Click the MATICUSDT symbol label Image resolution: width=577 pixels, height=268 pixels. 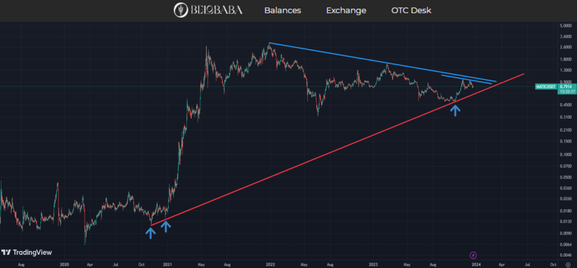tap(545, 87)
